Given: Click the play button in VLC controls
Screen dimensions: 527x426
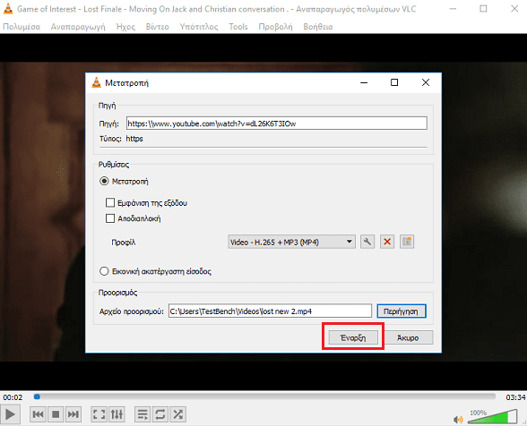Looking at the screenshot, I should click(x=11, y=414).
